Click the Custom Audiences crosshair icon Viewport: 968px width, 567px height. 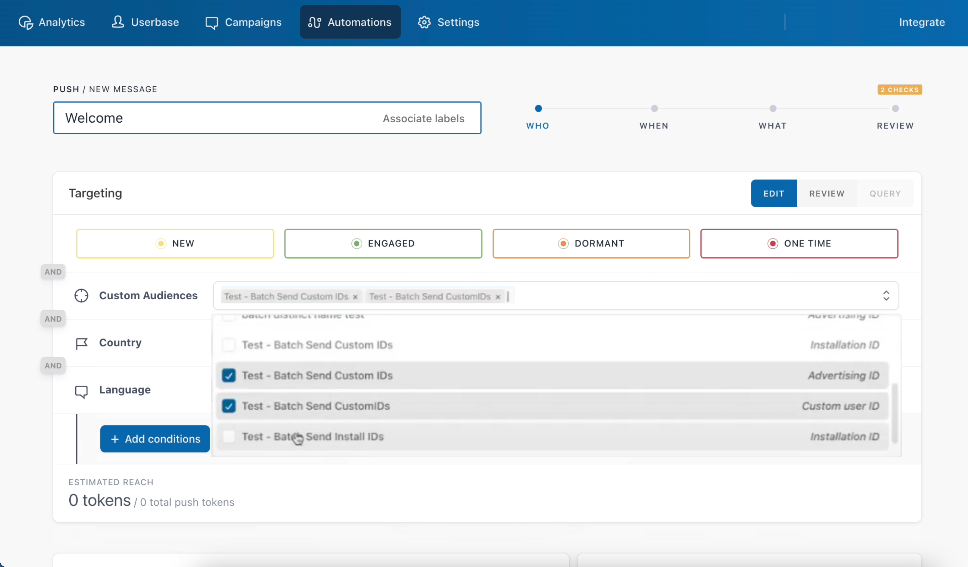[81, 296]
